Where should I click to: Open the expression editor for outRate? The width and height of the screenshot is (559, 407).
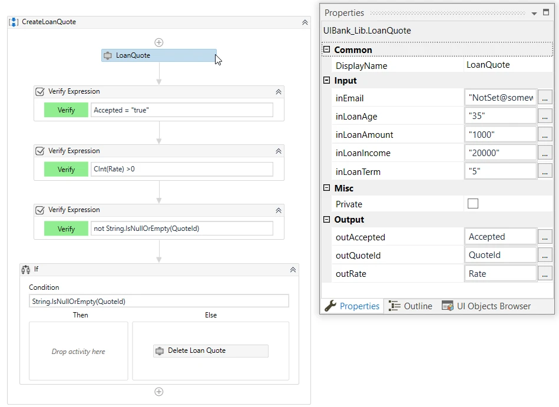(545, 274)
